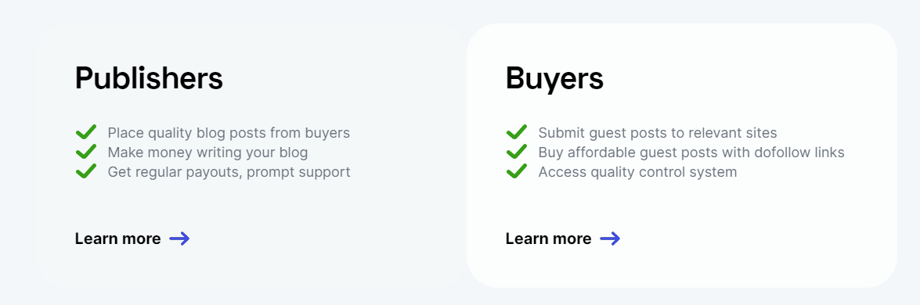Click text Submit guest posts to relevant sites
Image resolution: width=920 pixels, height=305 pixels.
658,133
